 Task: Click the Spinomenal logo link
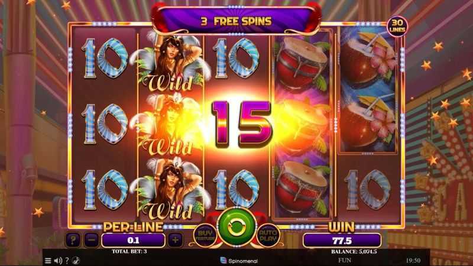point(239,261)
